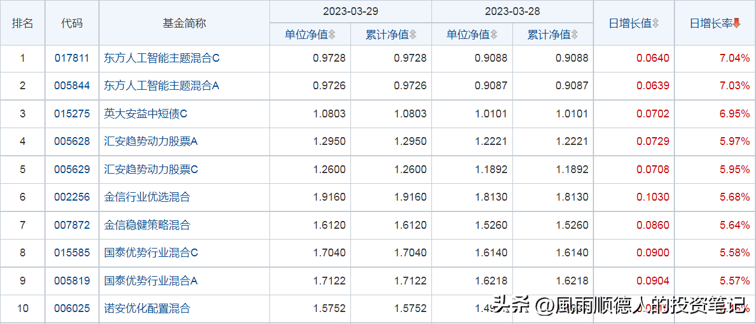The width and height of the screenshot is (756, 324).
Task: Open fund code 006025 link
Action: (x=72, y=308)
